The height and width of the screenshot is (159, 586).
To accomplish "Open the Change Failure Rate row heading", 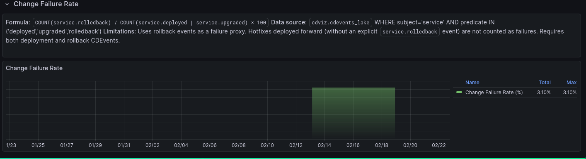I will [46, 4].
